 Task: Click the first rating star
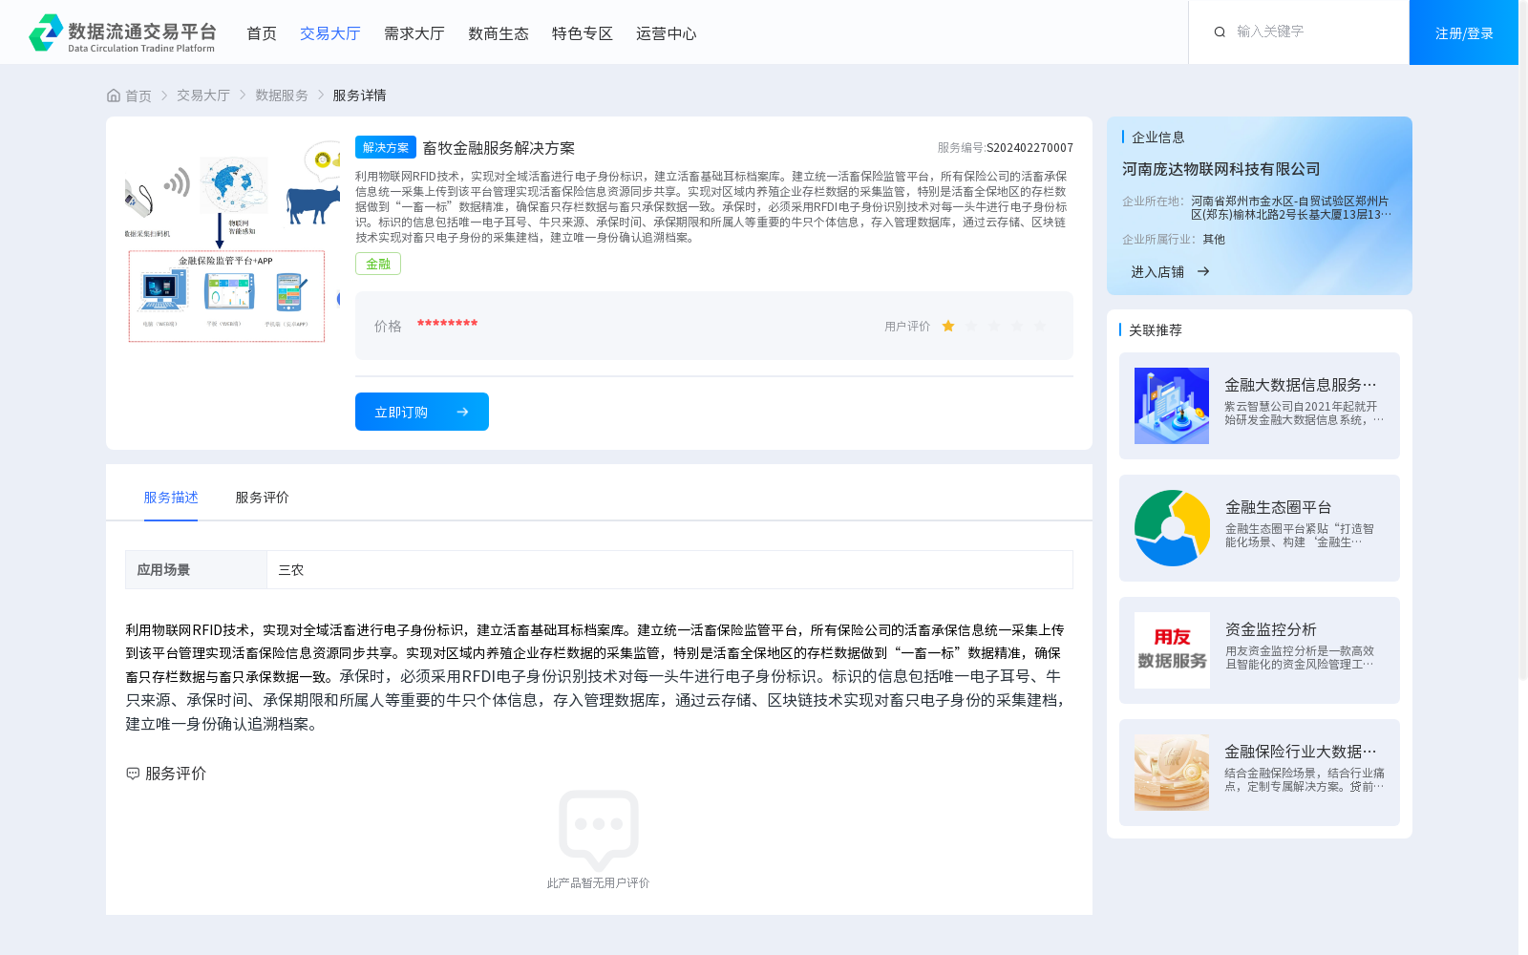[948, 327]
